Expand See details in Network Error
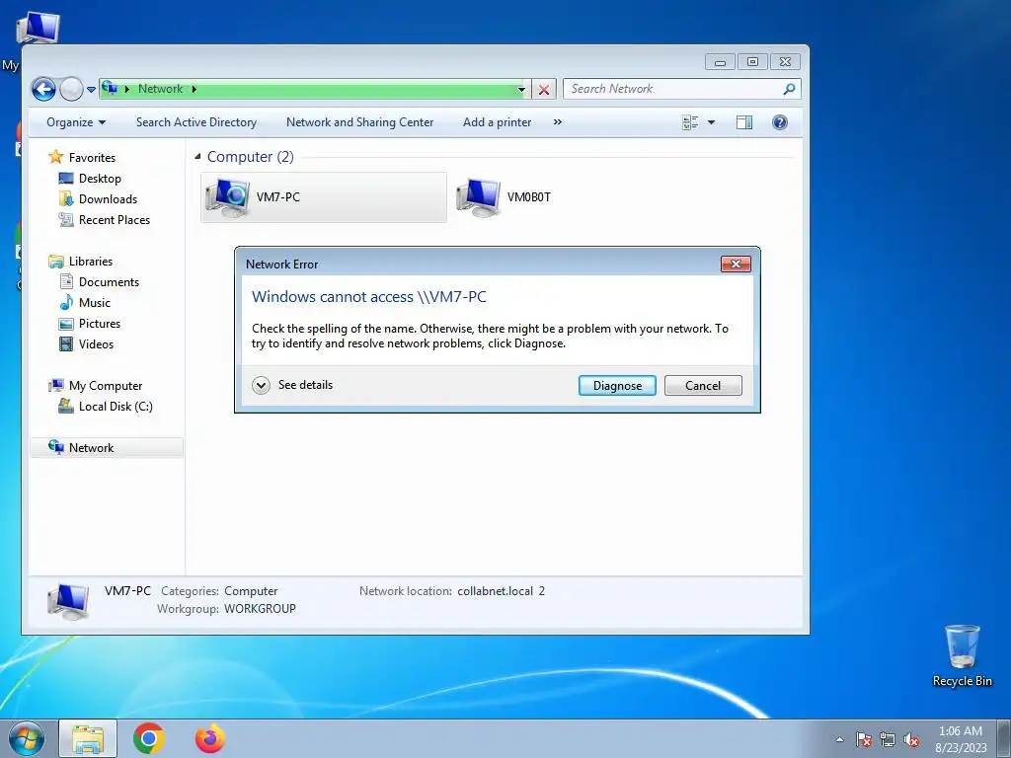The width and height of the screenshot is (1011, 758). [x=292, y=385]
